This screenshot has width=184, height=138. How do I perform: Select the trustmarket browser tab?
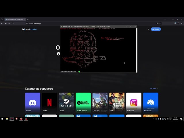coord(15,19)
